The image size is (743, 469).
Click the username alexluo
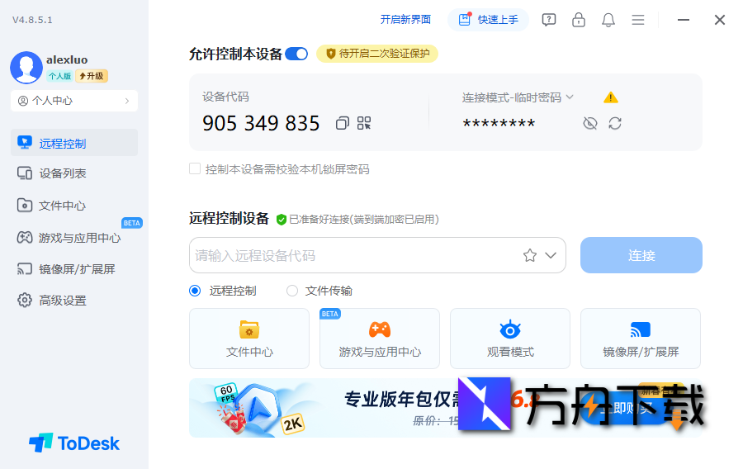pos(67,59)
